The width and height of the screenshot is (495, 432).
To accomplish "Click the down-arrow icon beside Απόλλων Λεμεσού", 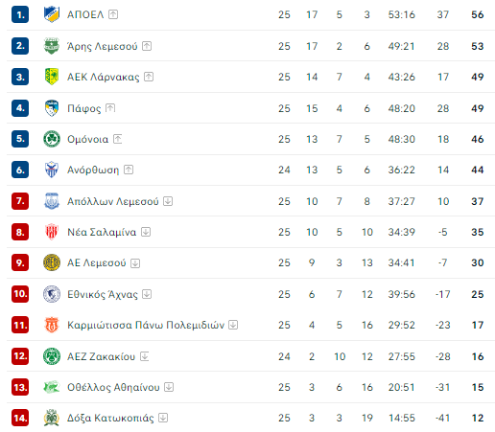I will pyautogui.click(x=168, y=201).
